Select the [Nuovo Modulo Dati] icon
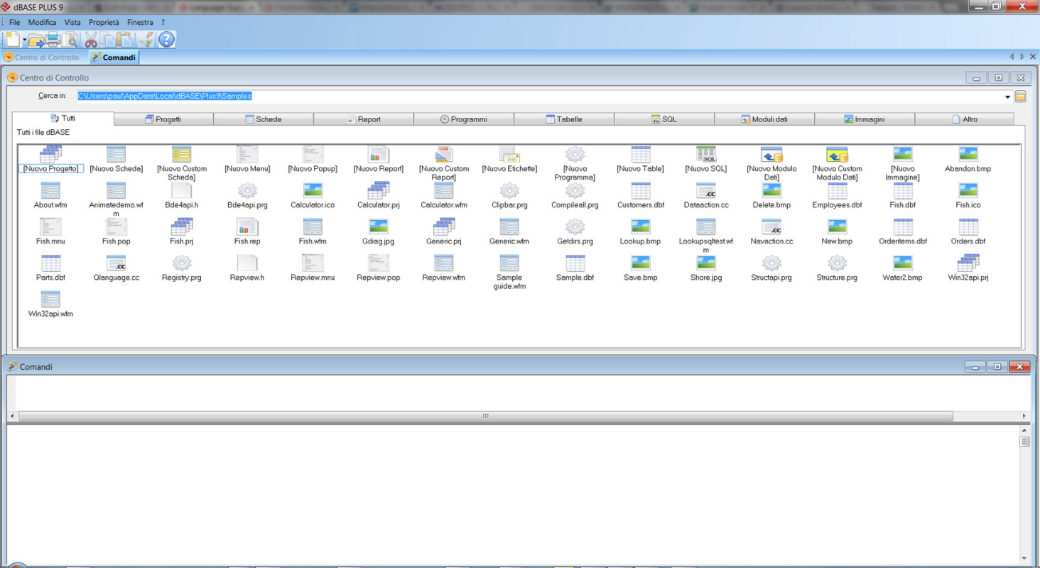 point(771,154)
